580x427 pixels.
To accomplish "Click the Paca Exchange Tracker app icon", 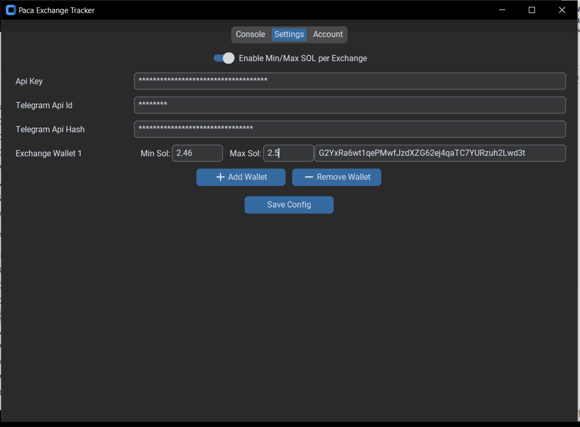I will pyautogui.click(x=10, y=10).
